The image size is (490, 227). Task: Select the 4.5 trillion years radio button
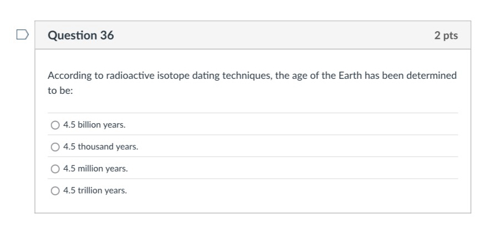pyautogui.click(x=55, y=191)
